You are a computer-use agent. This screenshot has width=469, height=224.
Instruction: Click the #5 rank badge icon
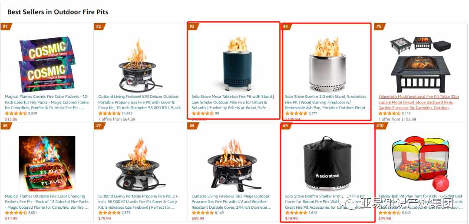click(x=380, y=27)
